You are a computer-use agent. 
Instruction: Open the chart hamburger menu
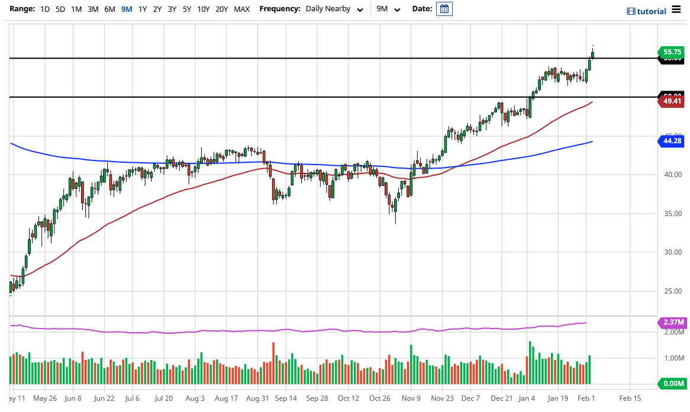[x=676, y=9]
